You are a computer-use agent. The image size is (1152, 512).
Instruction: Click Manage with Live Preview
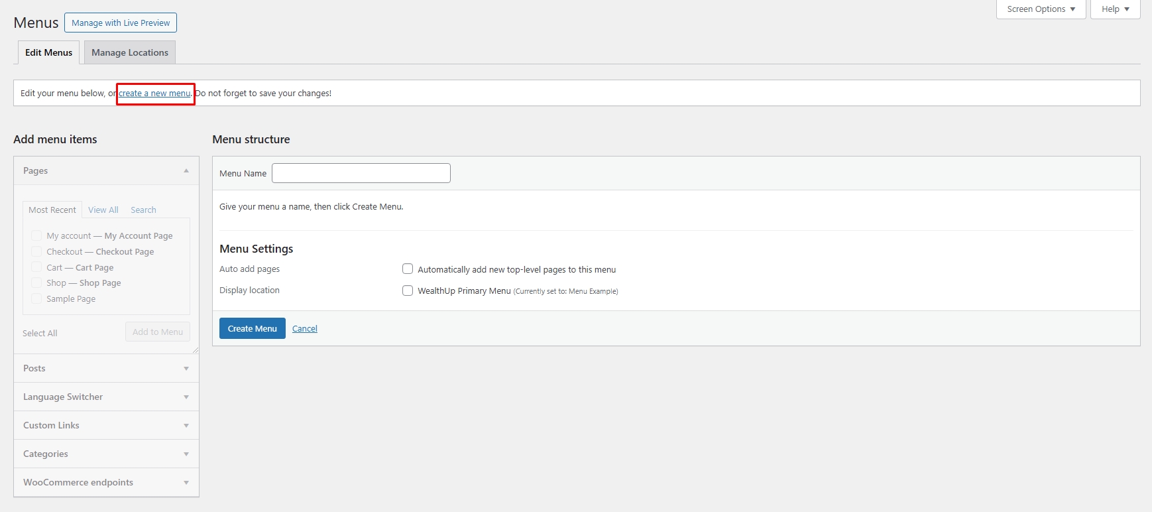(121, 23)
